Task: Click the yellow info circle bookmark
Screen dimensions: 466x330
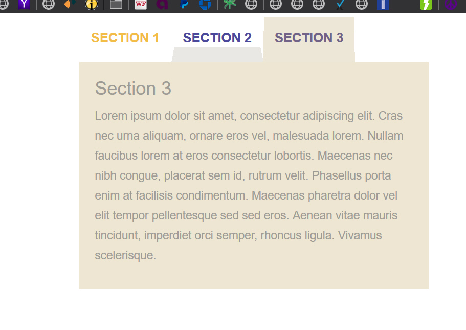Action: 92,5
